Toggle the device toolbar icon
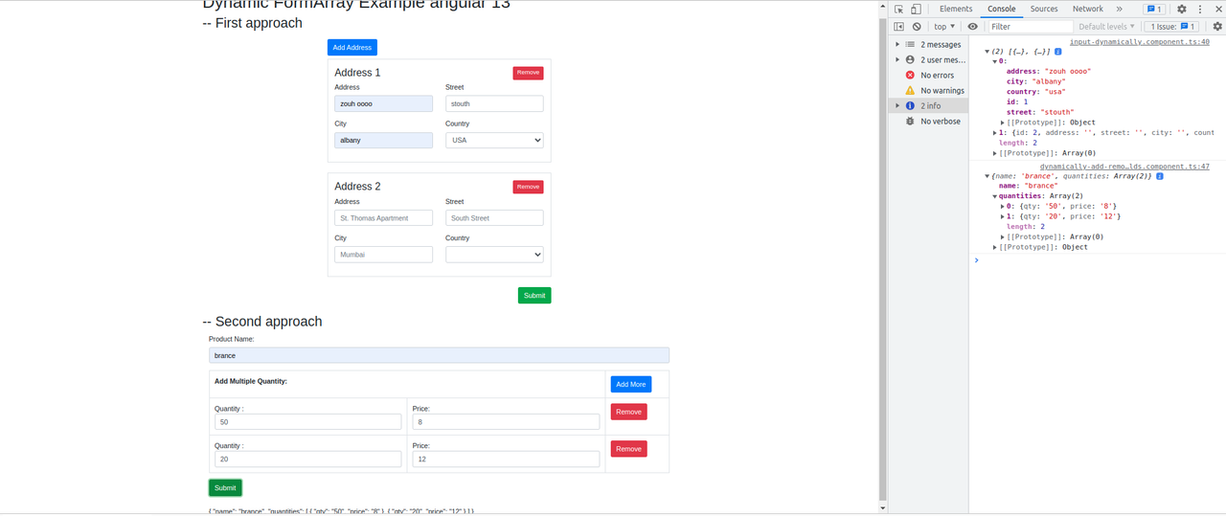This screenshot has width=1226, height=516. click(916, 9)
